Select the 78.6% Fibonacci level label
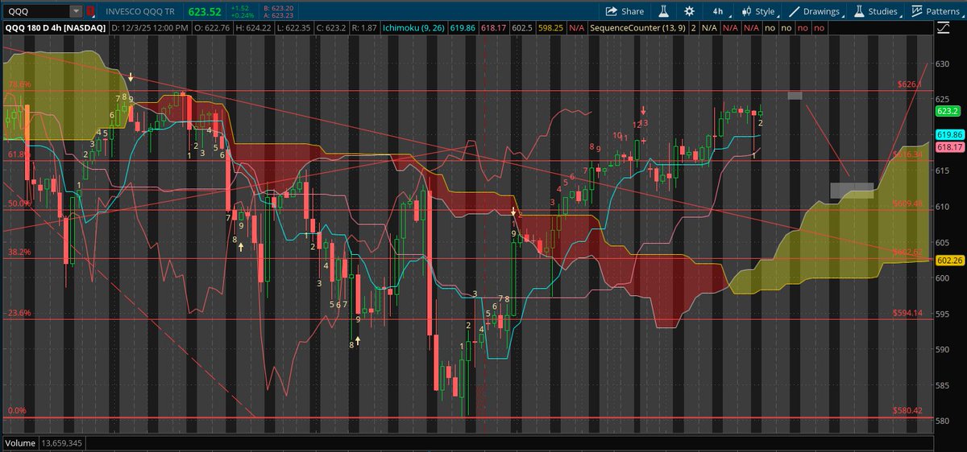Viewport: 967px width, 452px height. pos(19,84)
